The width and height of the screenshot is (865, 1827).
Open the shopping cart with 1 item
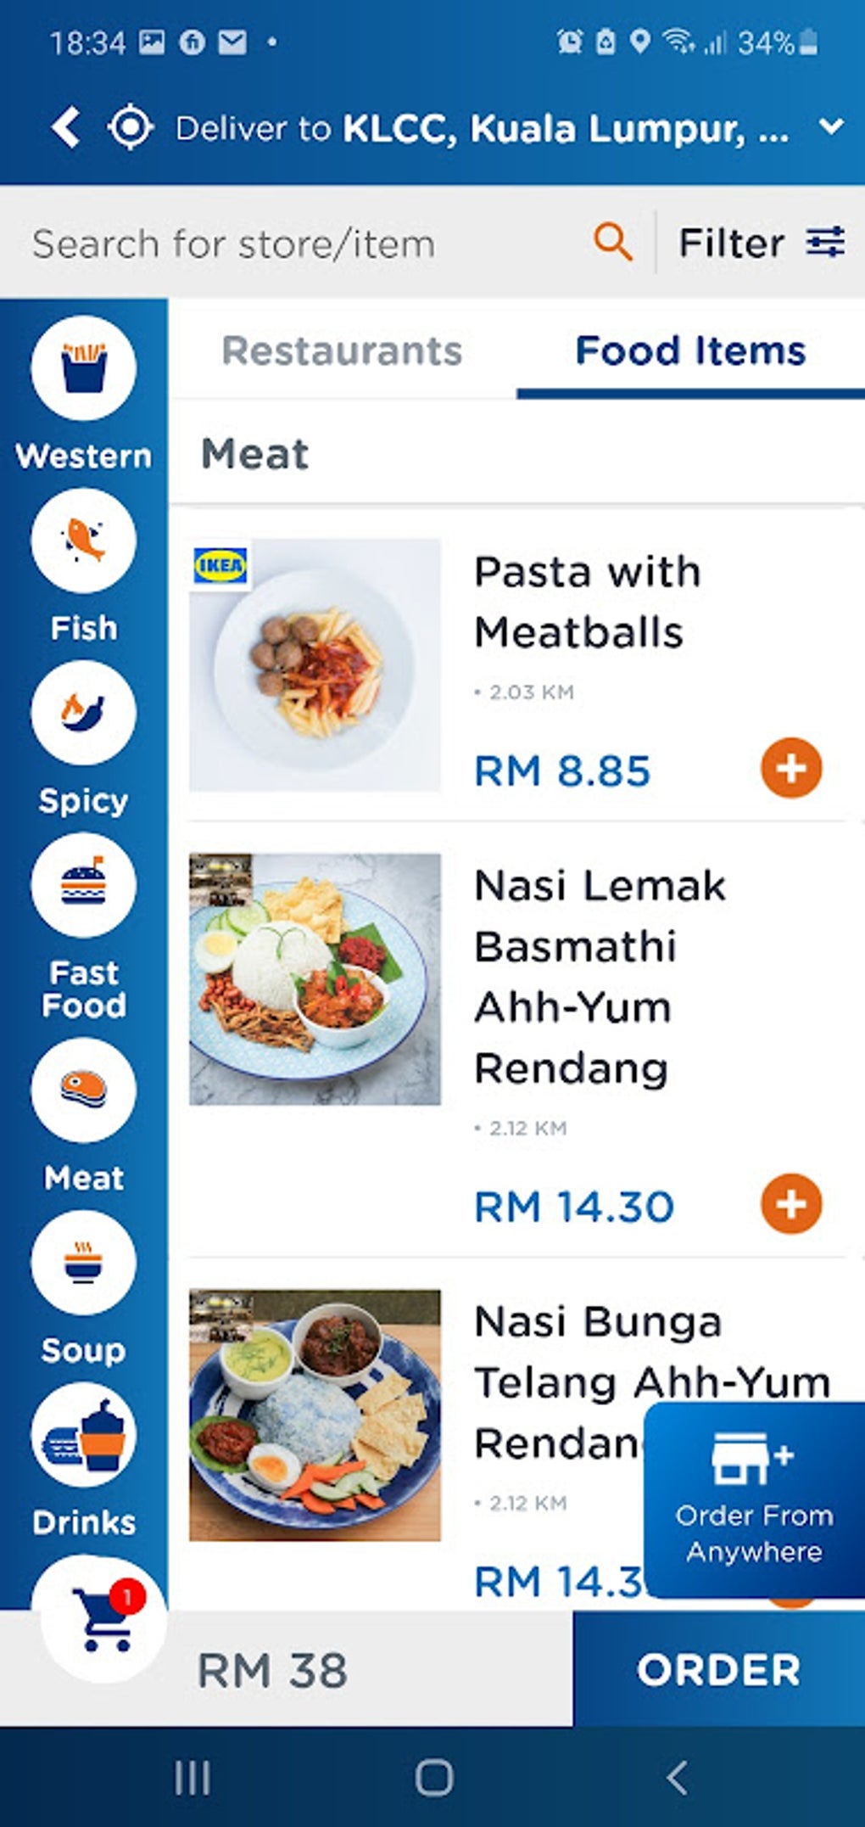click(103, 1619)
